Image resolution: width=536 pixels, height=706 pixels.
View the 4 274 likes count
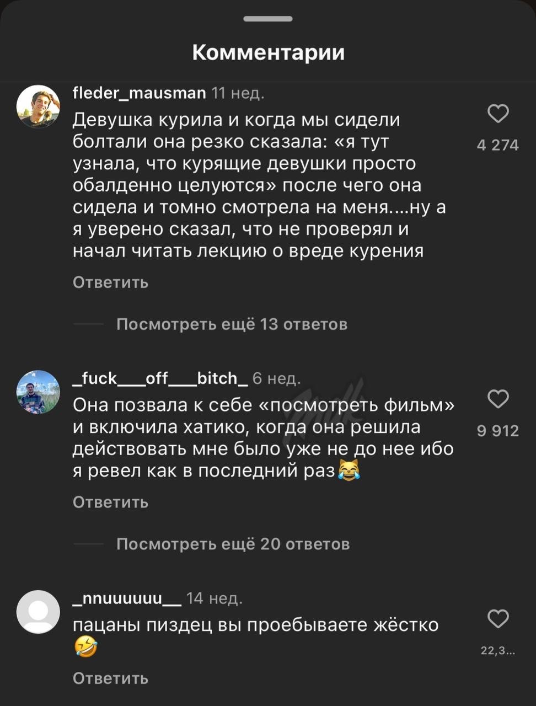[x=497, y=145]
